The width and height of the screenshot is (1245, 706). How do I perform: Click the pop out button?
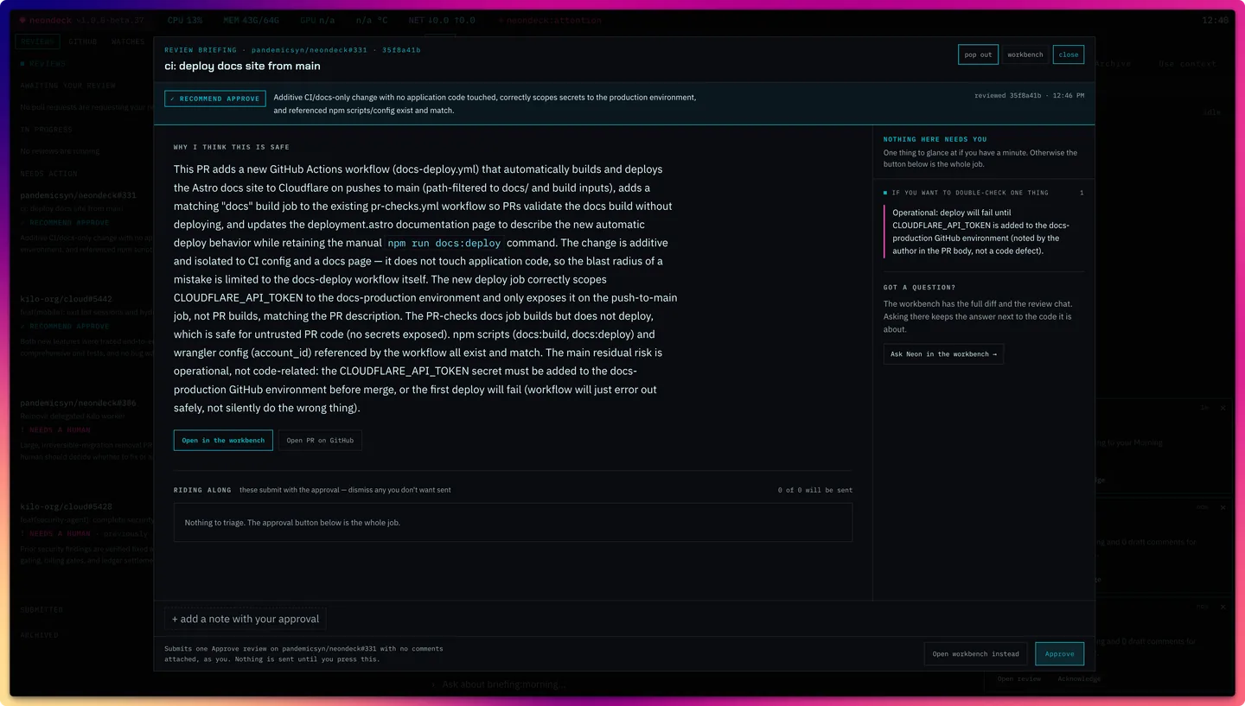[978, 54]
